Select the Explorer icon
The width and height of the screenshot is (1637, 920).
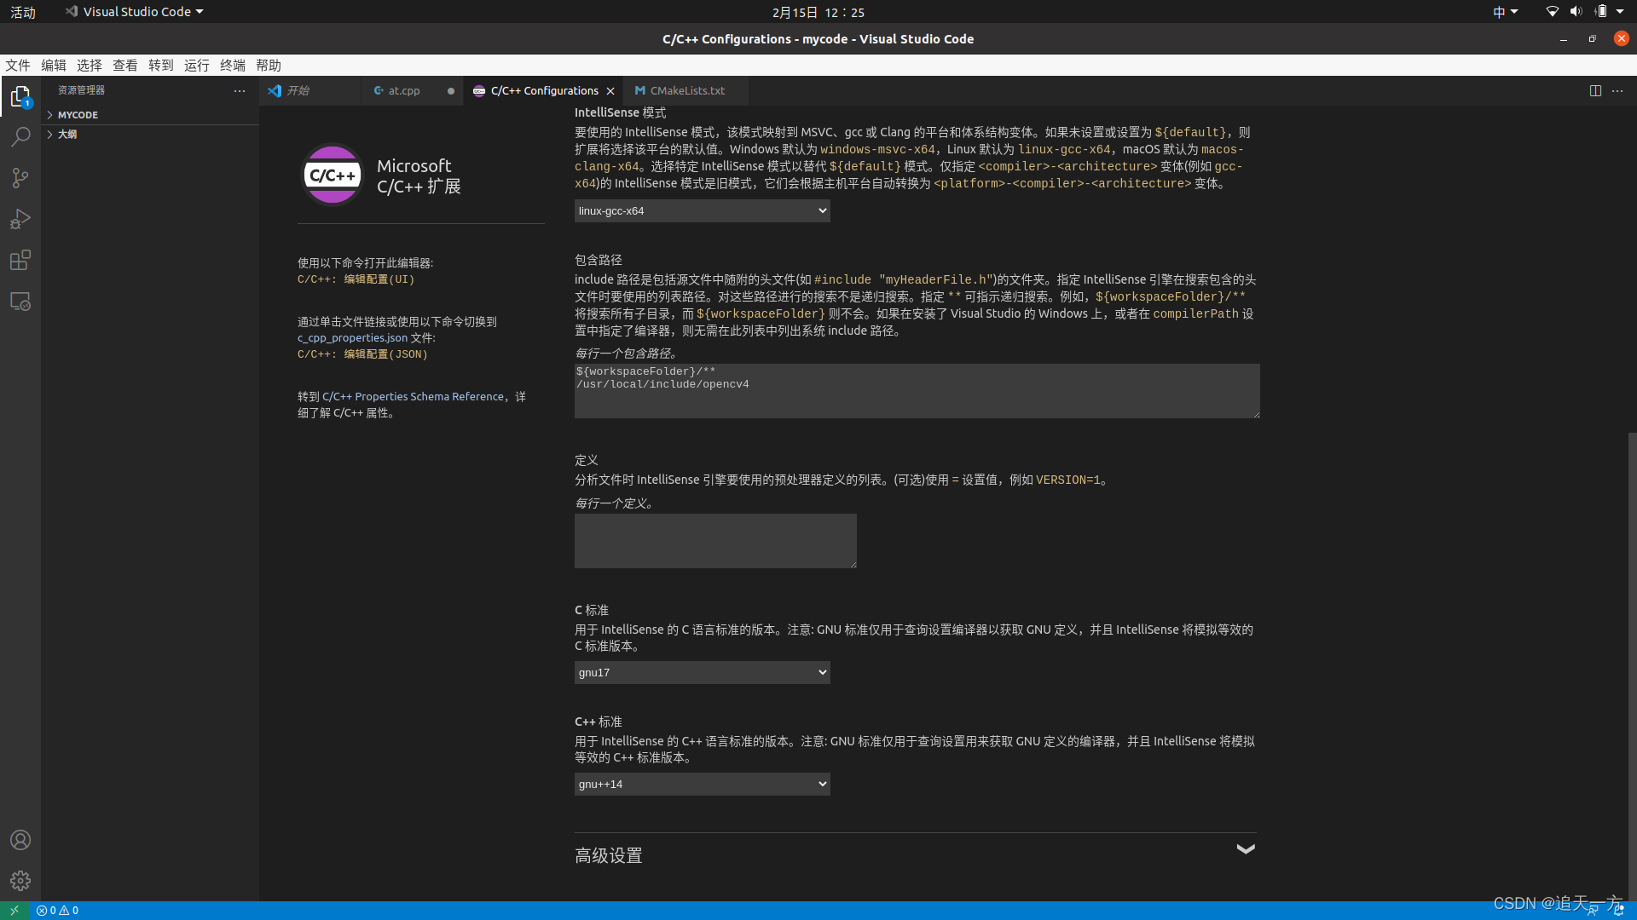point(20,96)
